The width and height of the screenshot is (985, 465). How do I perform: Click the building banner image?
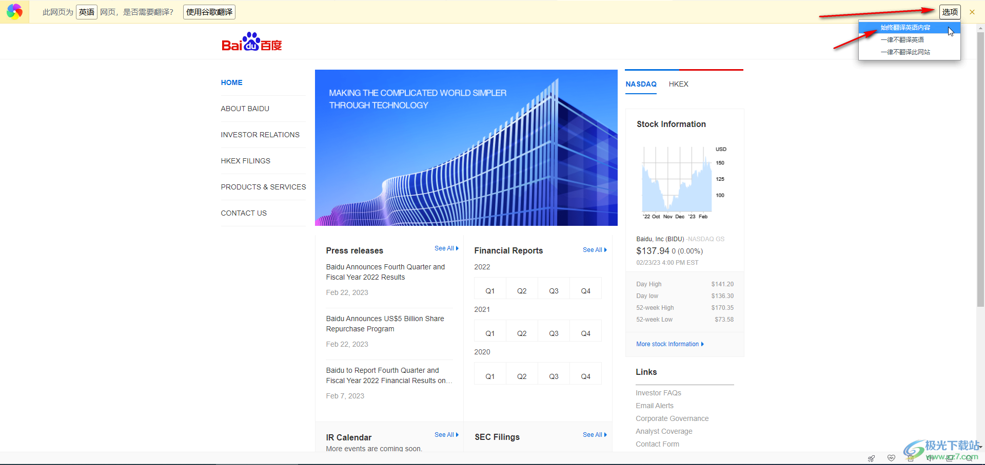466,148
